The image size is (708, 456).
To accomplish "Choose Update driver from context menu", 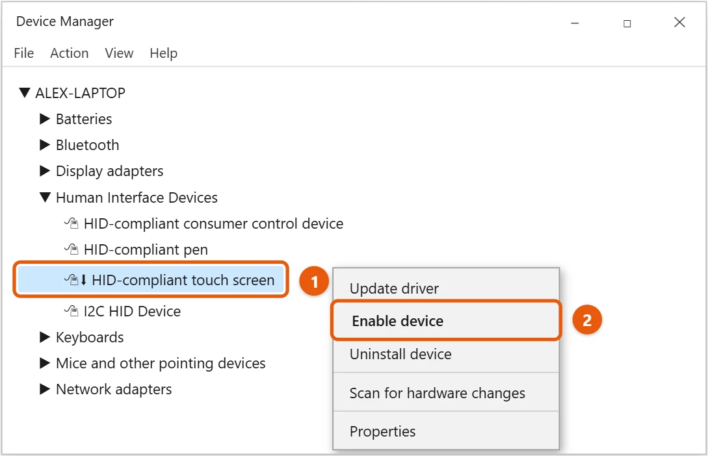I will [x=446, y=288].
